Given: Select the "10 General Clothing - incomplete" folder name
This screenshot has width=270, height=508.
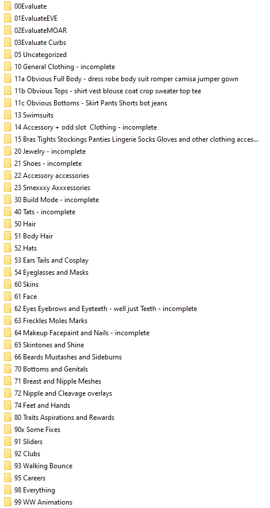Looking at the screenshot, I should (64, 67).
